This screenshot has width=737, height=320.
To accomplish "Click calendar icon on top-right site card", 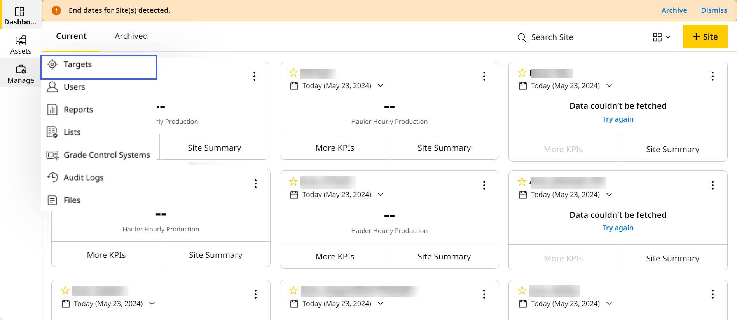I will tap(523, 86).
